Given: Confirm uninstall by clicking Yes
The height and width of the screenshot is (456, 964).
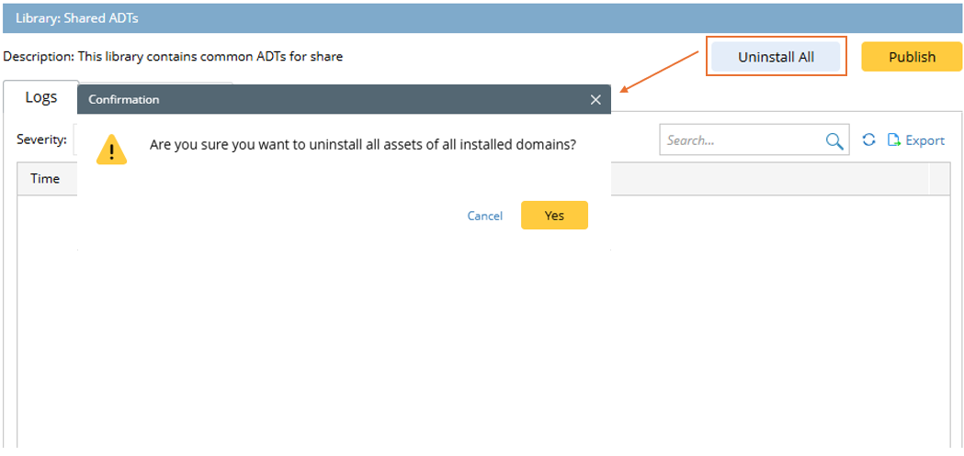Looking at the screenshot, I should click(554, 216).
